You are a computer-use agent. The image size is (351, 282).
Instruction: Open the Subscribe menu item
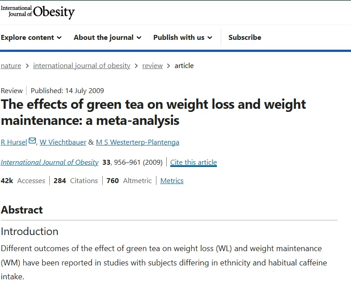click(x=245, y=38)
